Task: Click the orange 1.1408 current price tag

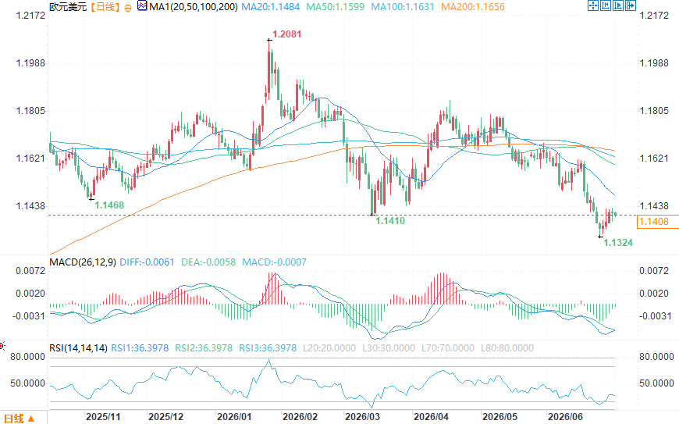Action: (654, 222)
